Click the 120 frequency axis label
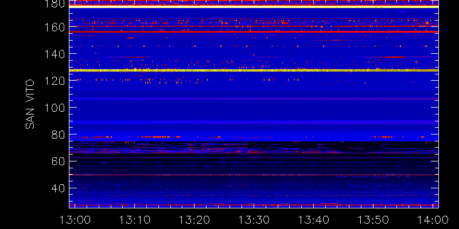The image size is (459, 229). pyautogui.click(x=55, y=81)
